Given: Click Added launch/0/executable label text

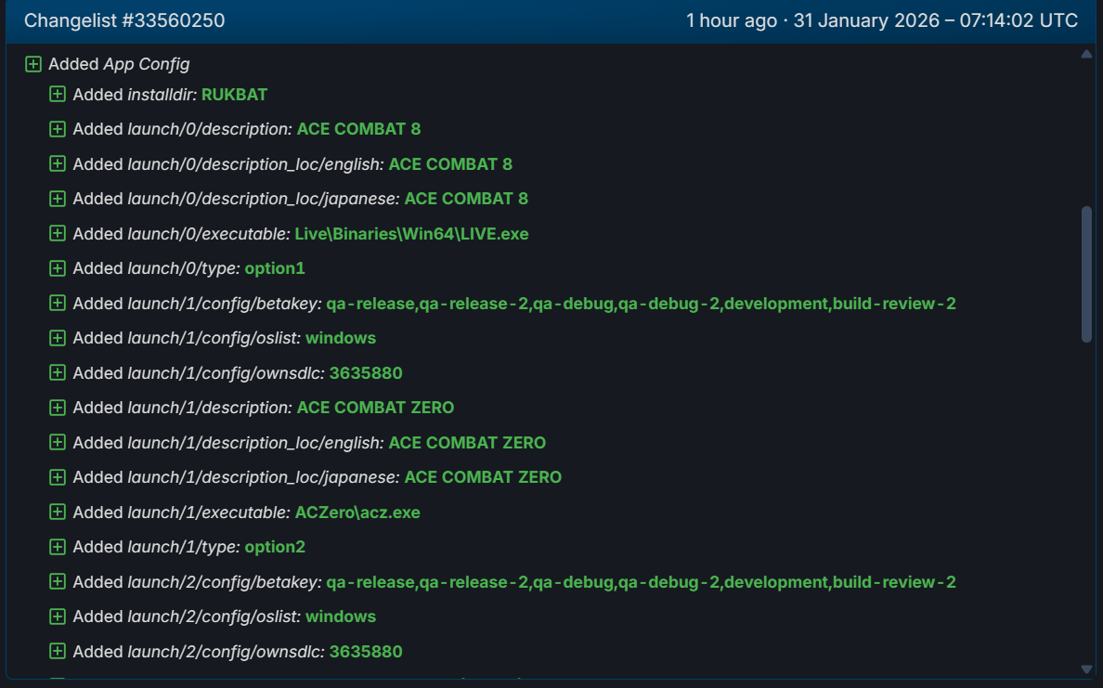Looking at the screenshot, I should (x=181, y=234).
